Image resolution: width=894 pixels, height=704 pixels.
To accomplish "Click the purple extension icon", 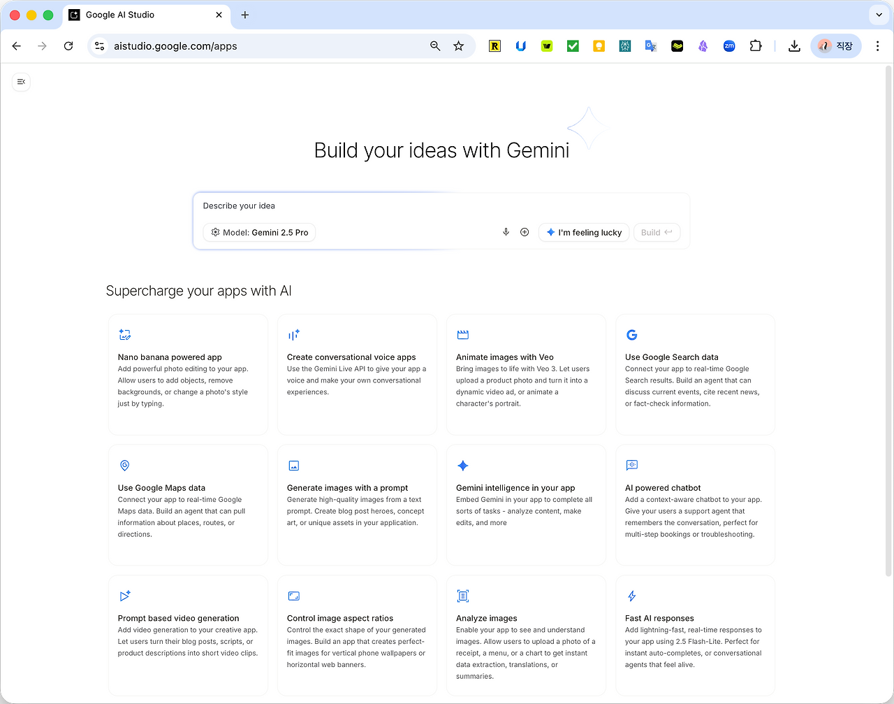I will [703, 46].
